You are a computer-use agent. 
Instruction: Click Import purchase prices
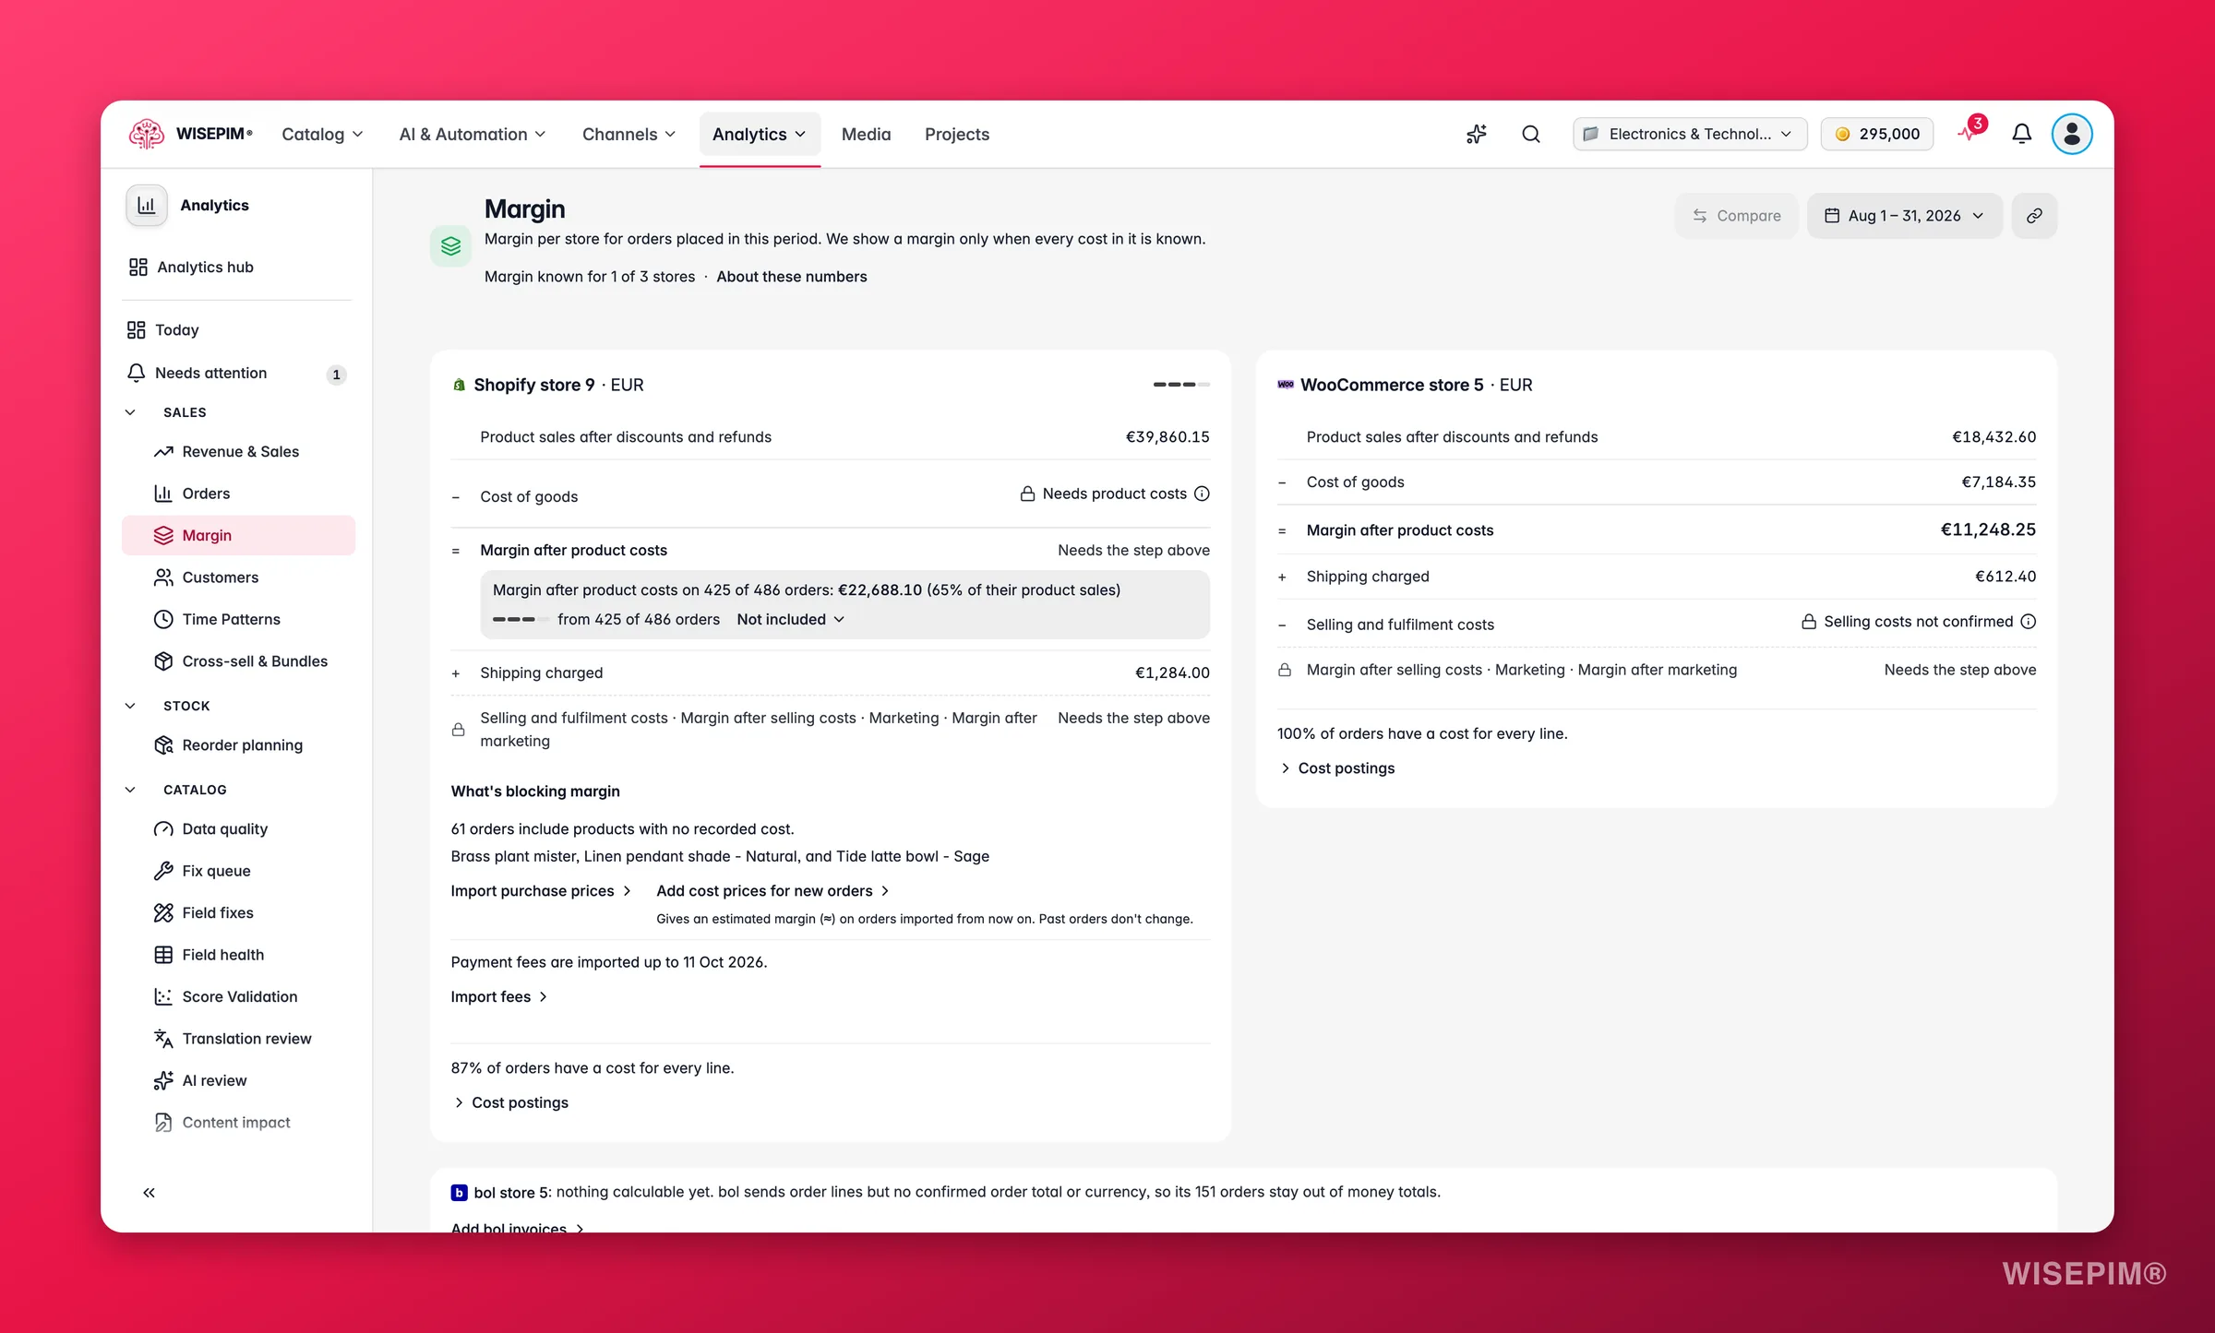point(541,891)
